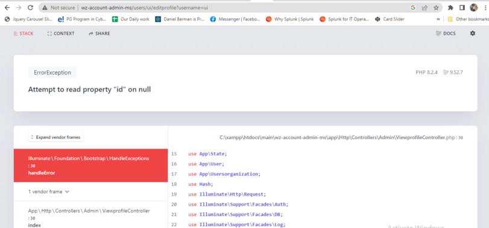Click PHP 8.2.4 version text

(427, 72)
